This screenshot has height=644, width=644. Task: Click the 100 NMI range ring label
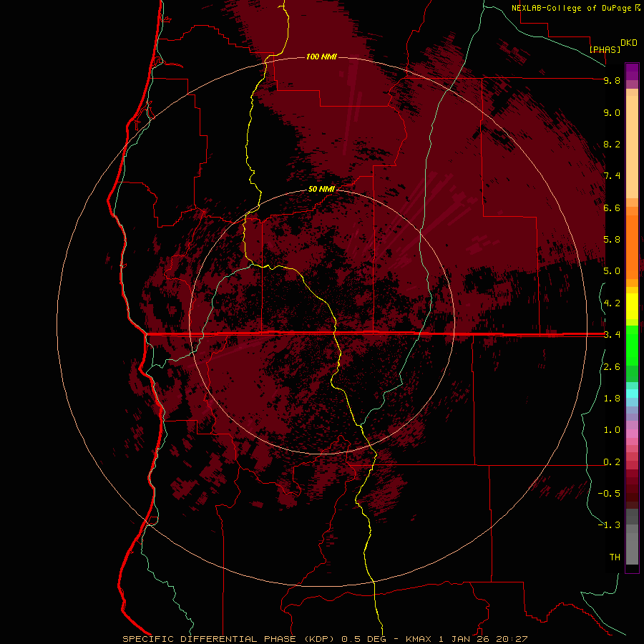(321, 57)
